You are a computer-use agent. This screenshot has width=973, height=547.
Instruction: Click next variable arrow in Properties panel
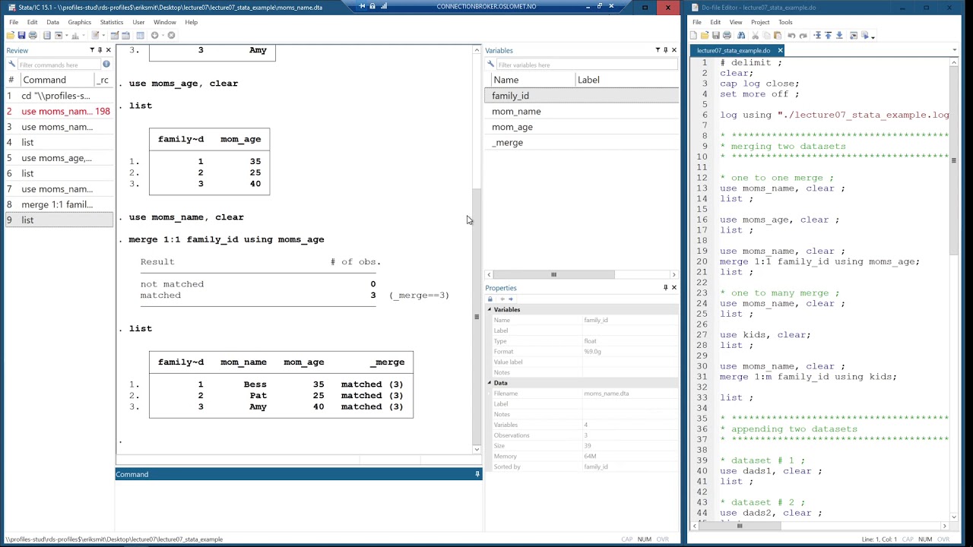tap(510, 299)
